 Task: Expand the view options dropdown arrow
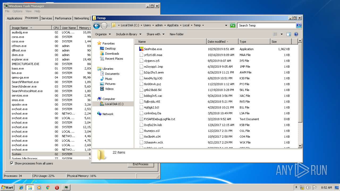[x=282, y=34]
